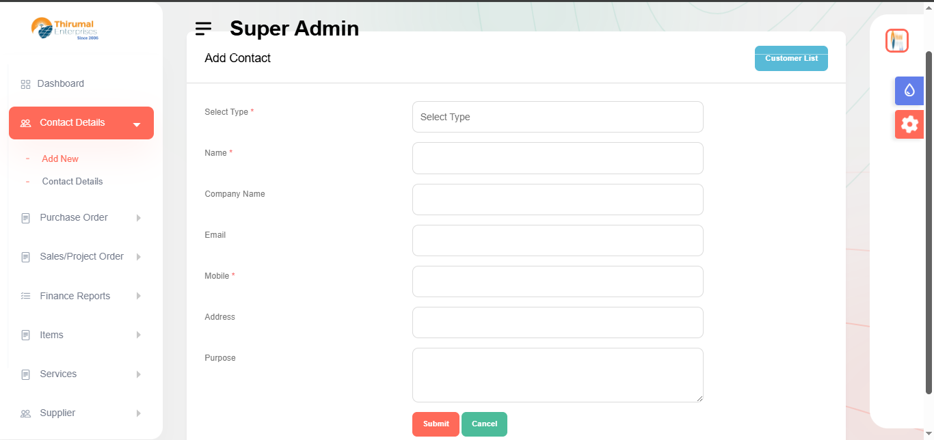
Task: Open the Services menu item
Action: click(58, 374)
